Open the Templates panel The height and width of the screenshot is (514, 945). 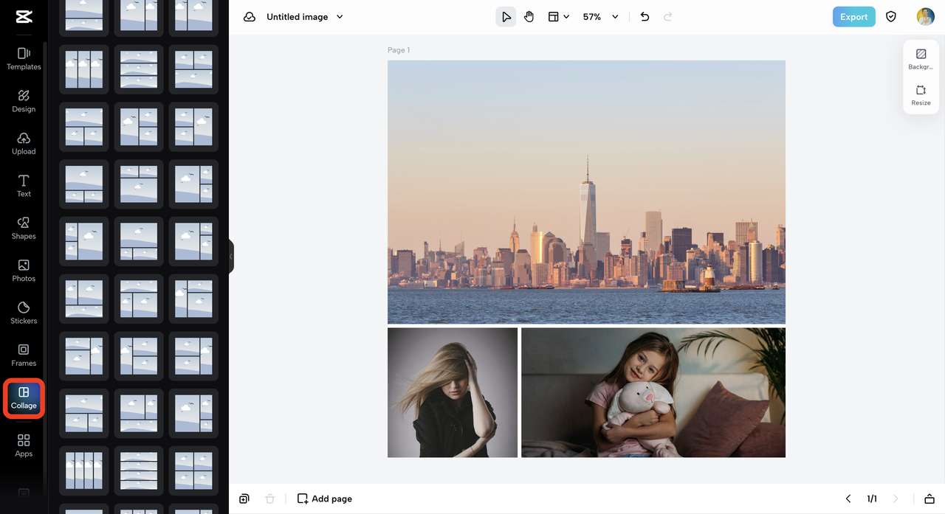coord(24,59)
